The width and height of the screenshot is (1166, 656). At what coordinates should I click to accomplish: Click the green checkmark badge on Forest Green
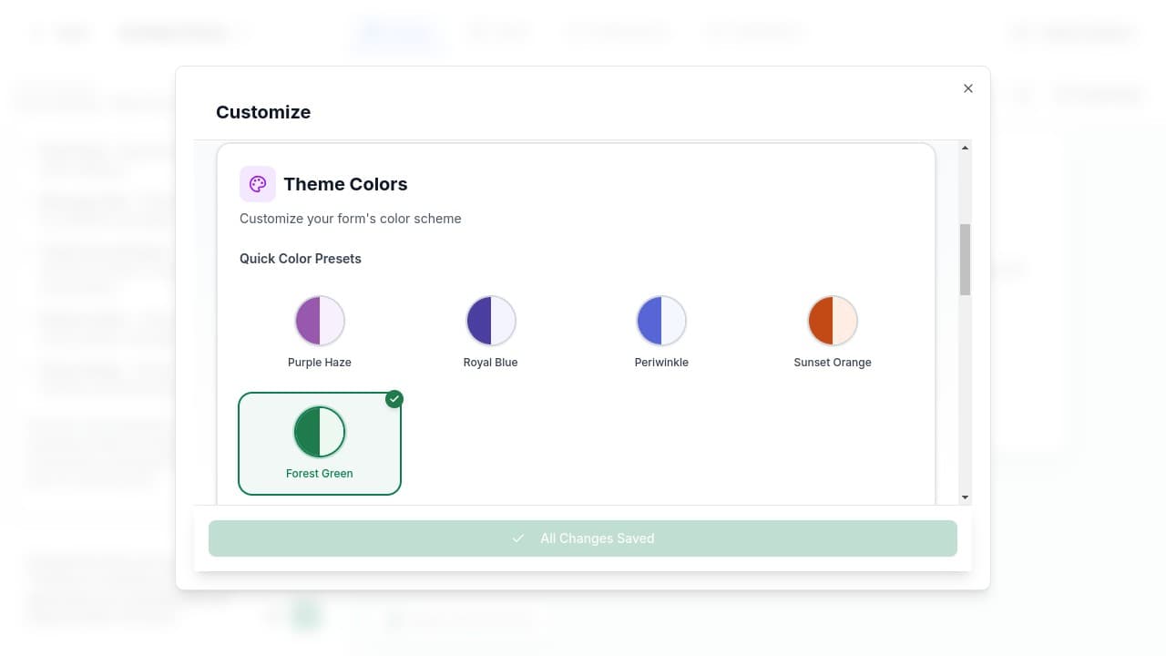(394, 399)
